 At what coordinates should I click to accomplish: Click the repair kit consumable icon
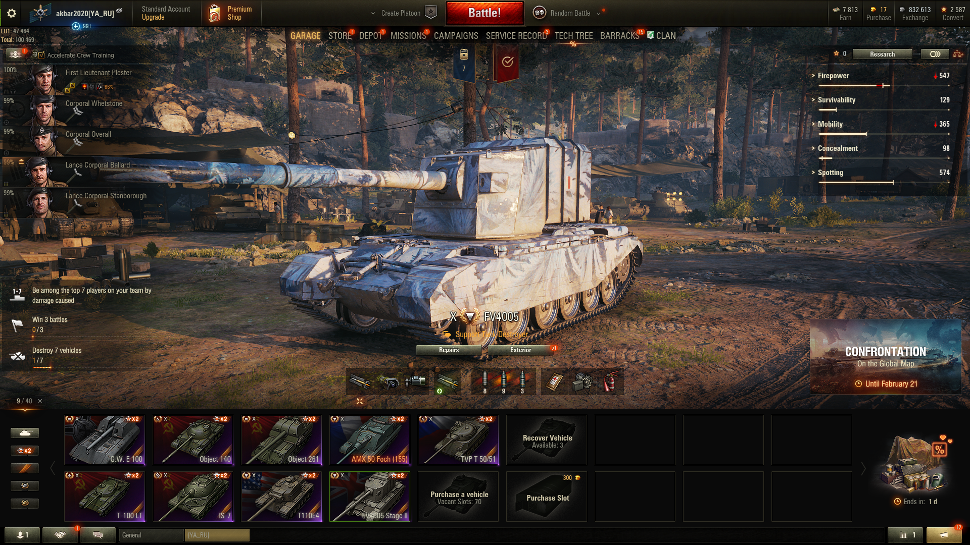click(582, 382)
